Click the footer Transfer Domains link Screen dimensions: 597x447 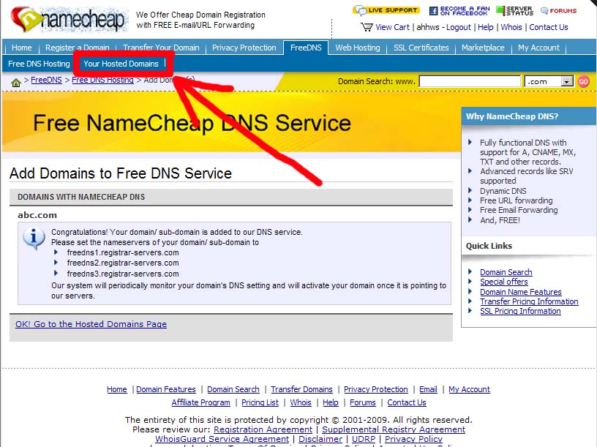point(301,389)
